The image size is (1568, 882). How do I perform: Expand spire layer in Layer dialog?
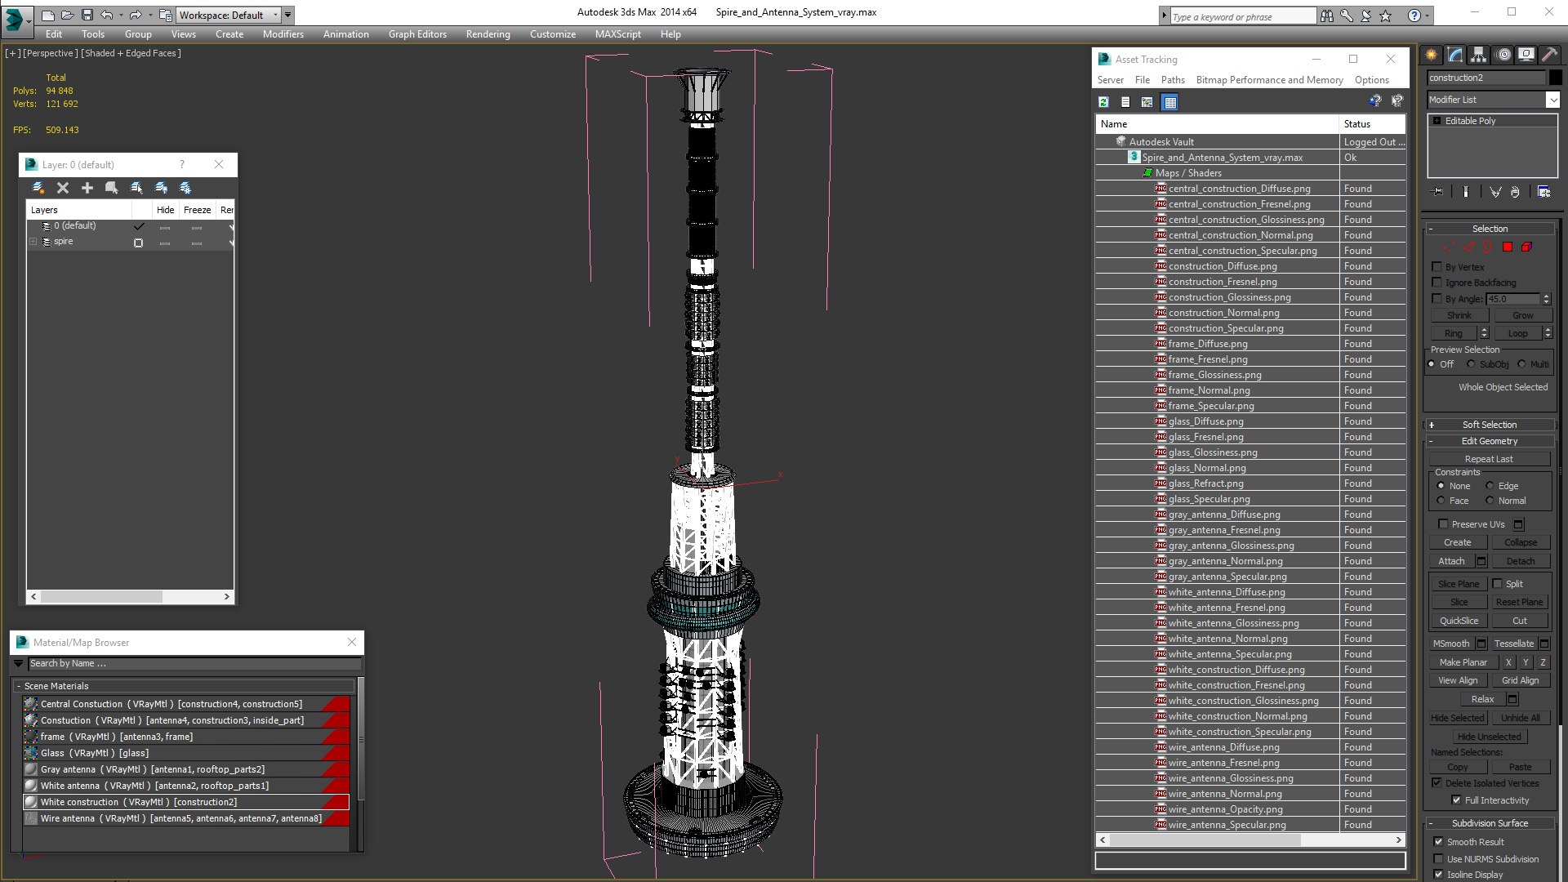coord(33,242)
